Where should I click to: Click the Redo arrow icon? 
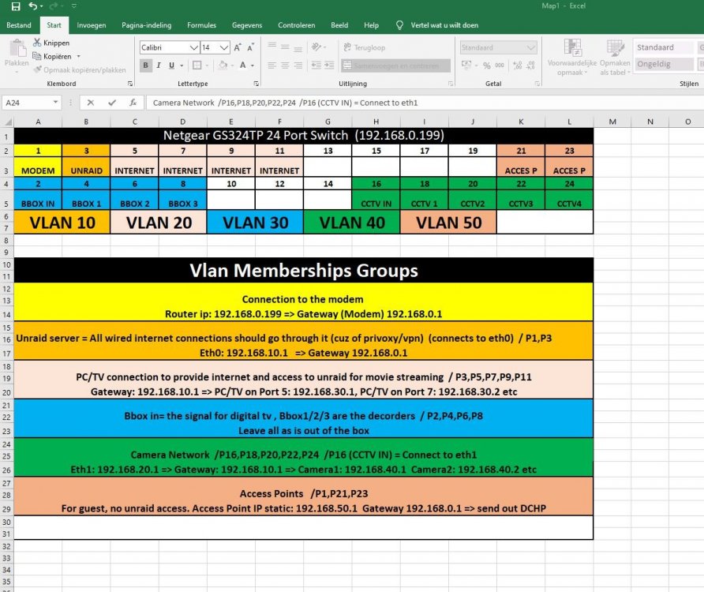pos(53,6)
